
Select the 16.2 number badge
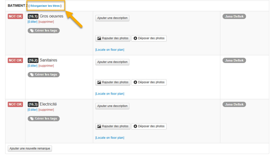(33, 60)
